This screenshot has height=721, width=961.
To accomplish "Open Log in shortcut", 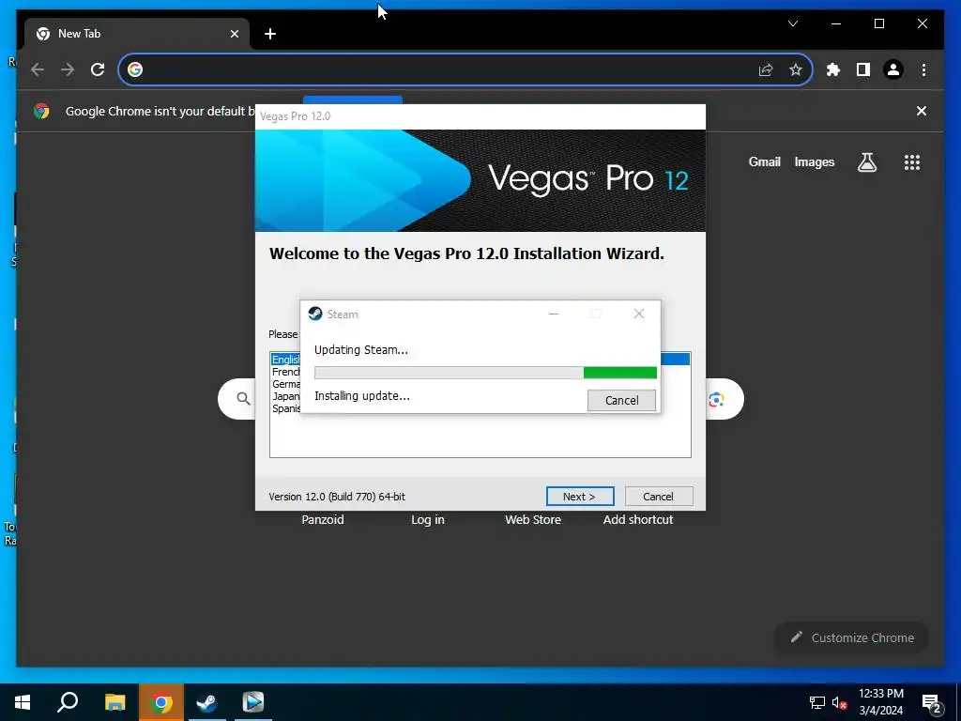I will (428, 519).
